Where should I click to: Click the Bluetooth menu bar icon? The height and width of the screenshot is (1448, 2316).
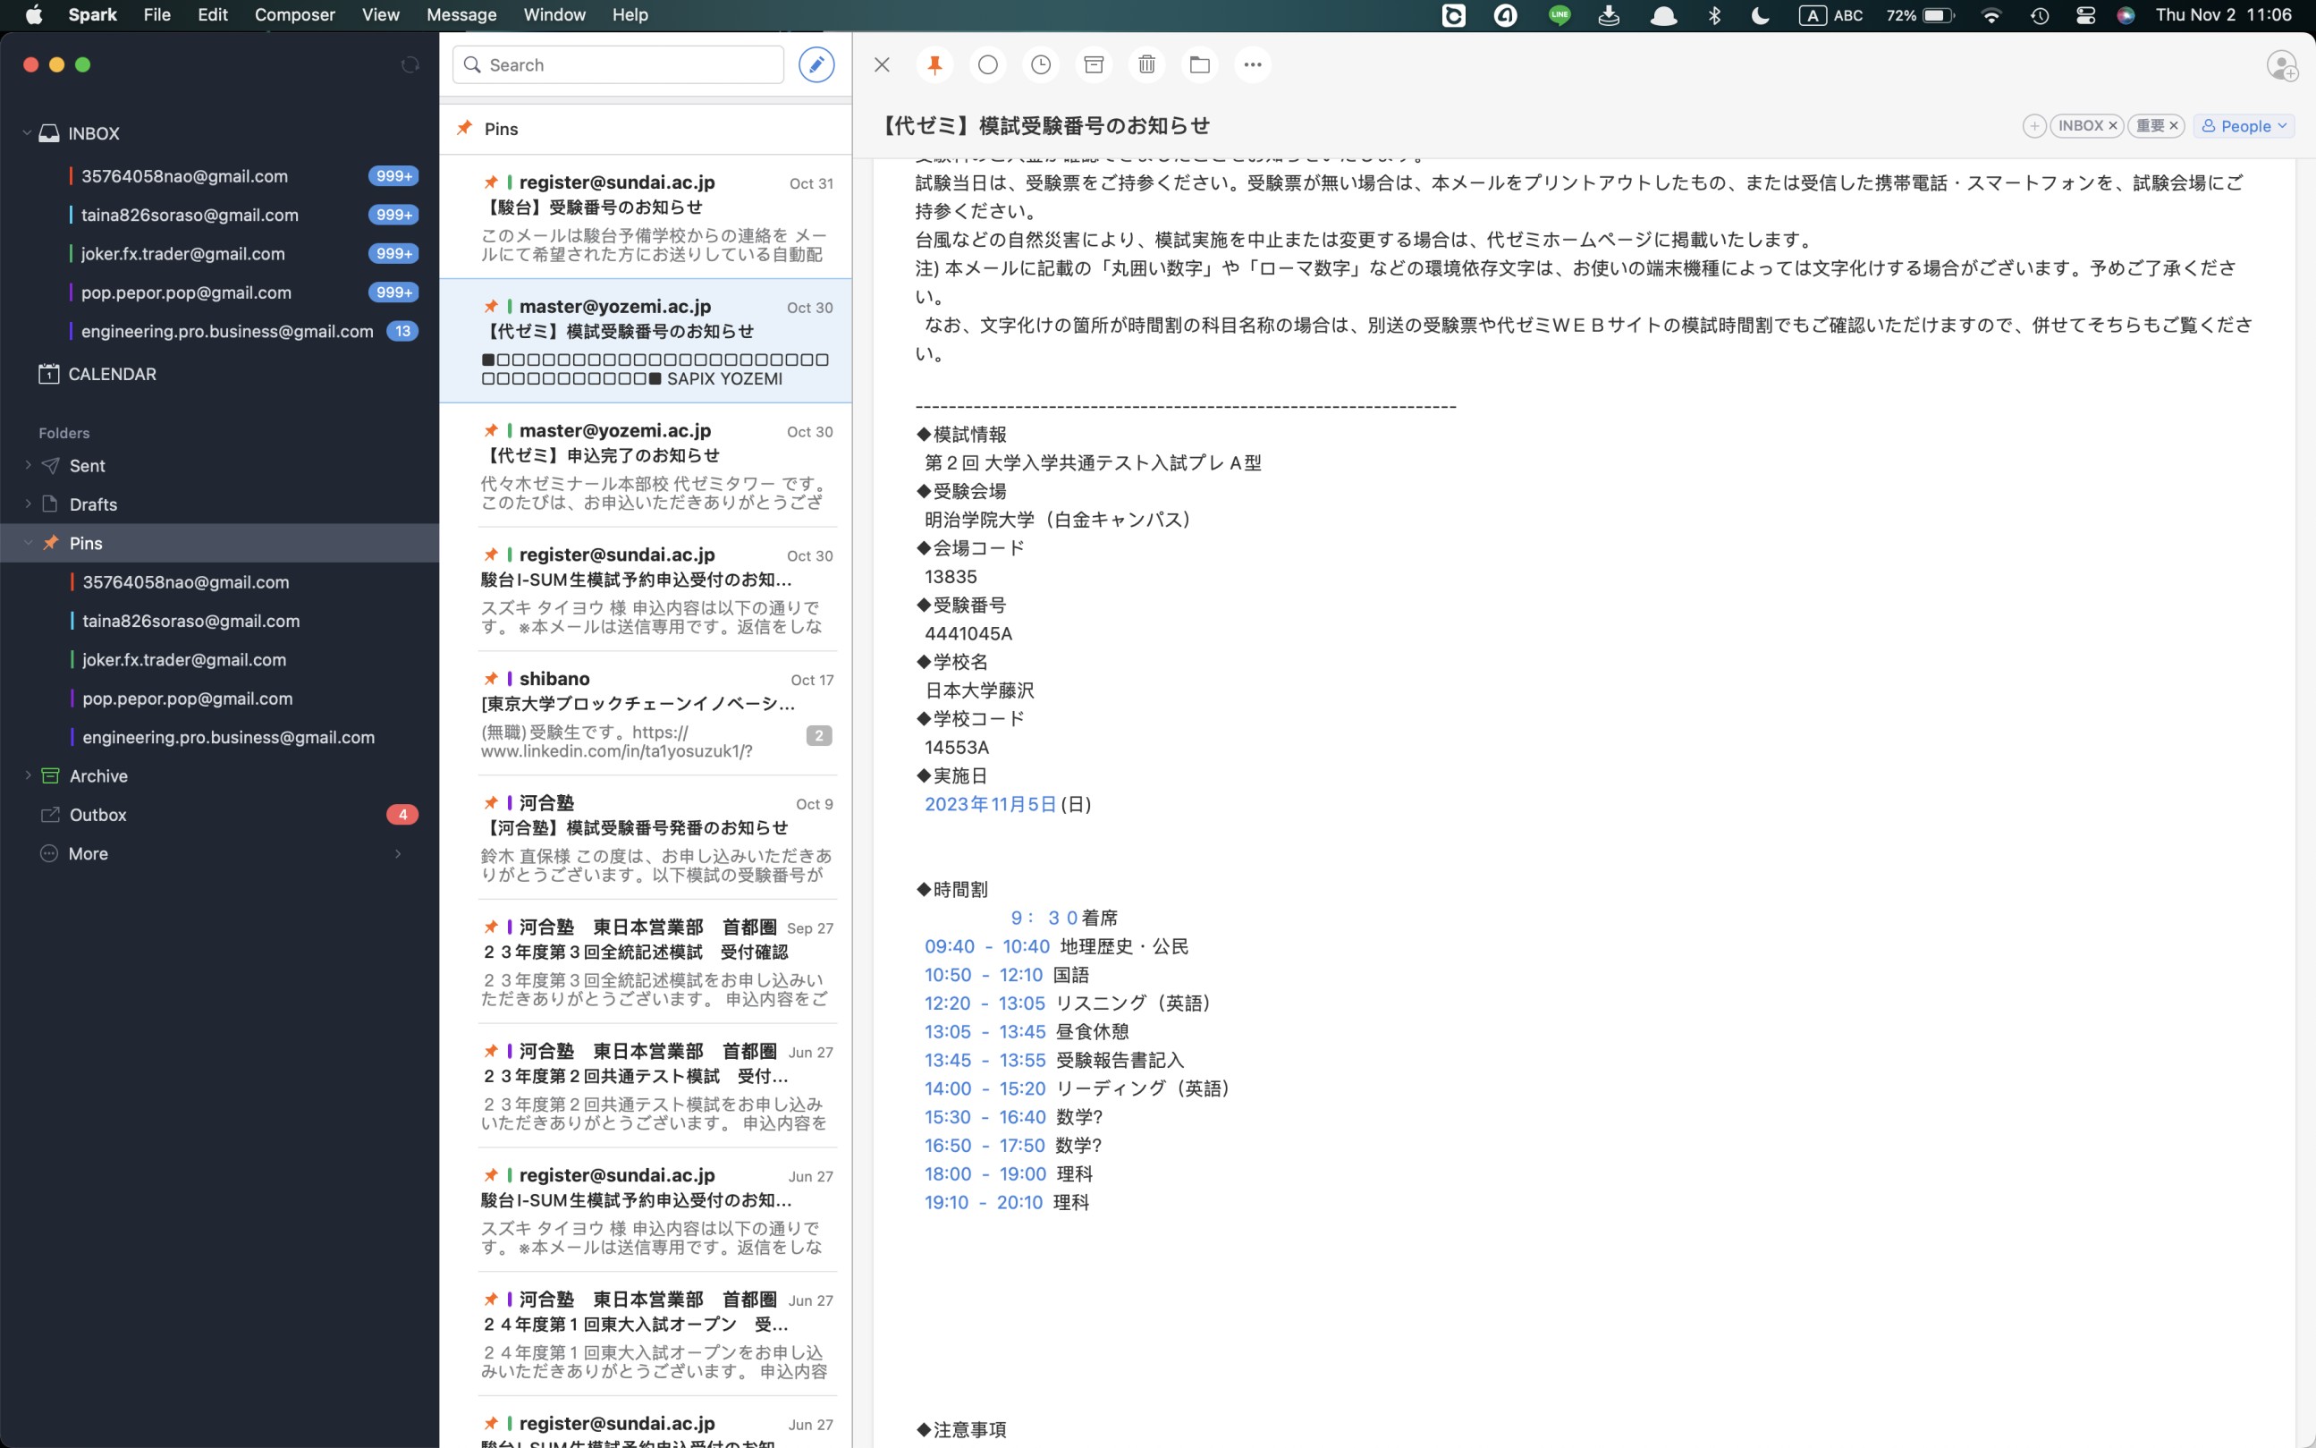pyautogui.click(x=1715, y=15)
